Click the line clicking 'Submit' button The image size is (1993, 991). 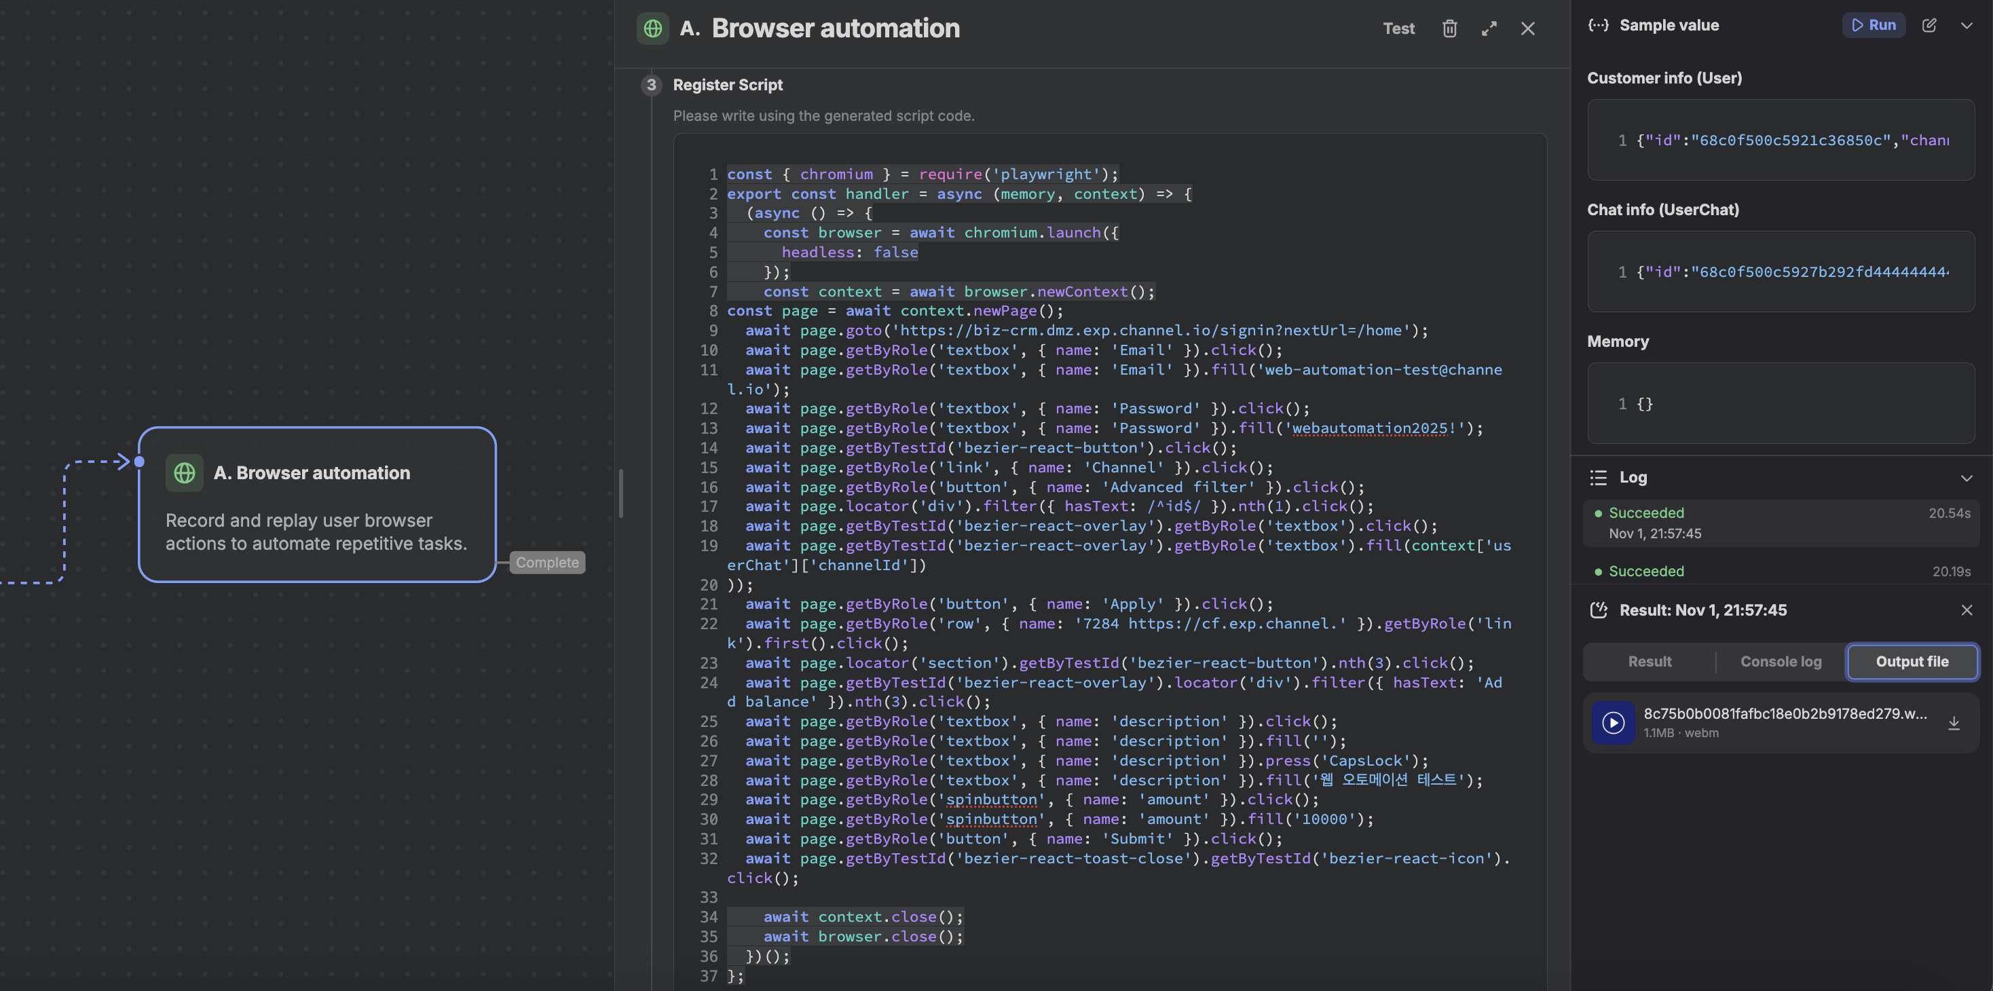[1013, 838]
